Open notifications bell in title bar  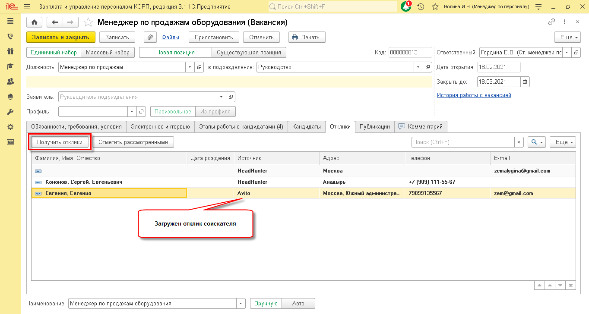click(x=405, y=7)
